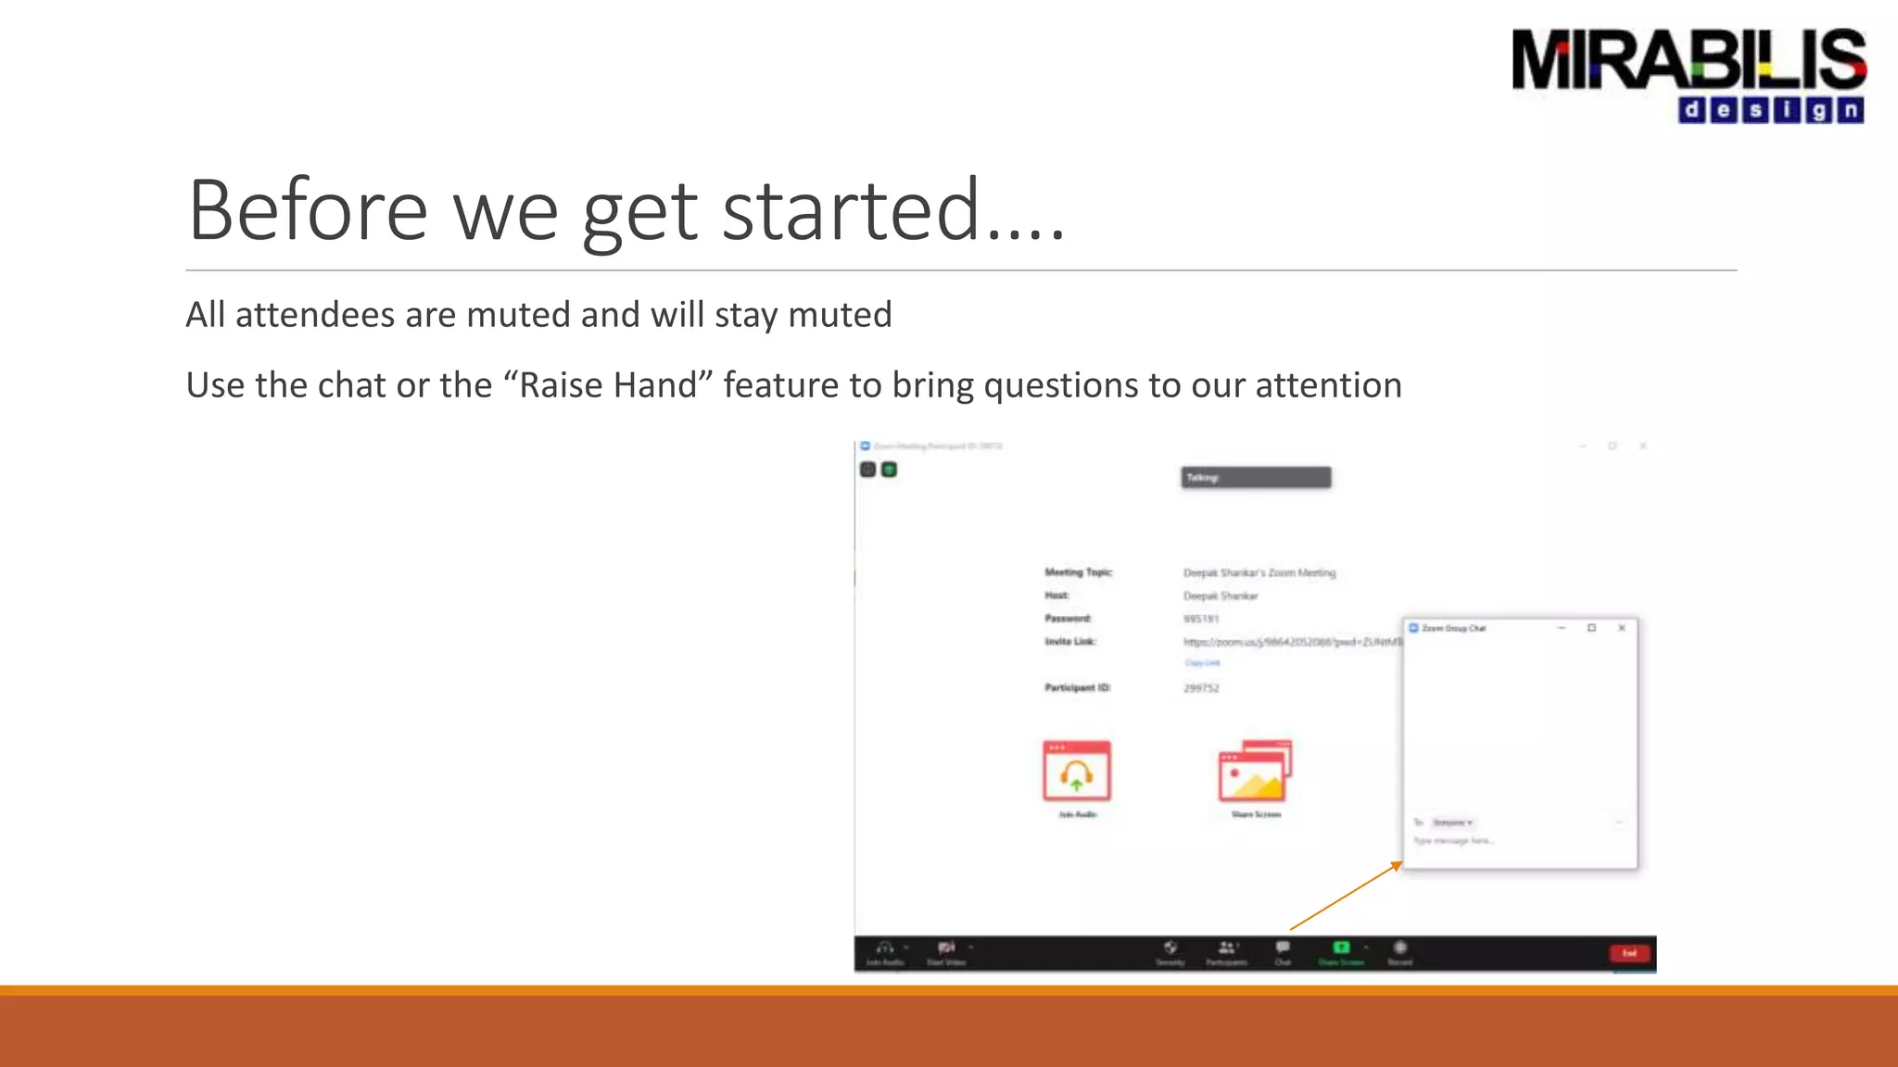Open the Participants panel icon
The height and width of the screenshot is (1067, 1898).
pos(1226,948)
